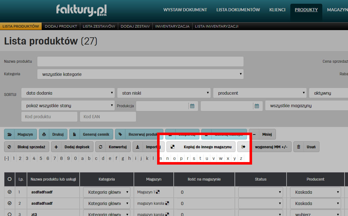
Task: Toggle the select-all circle in the table header
Action: (9, 179)
